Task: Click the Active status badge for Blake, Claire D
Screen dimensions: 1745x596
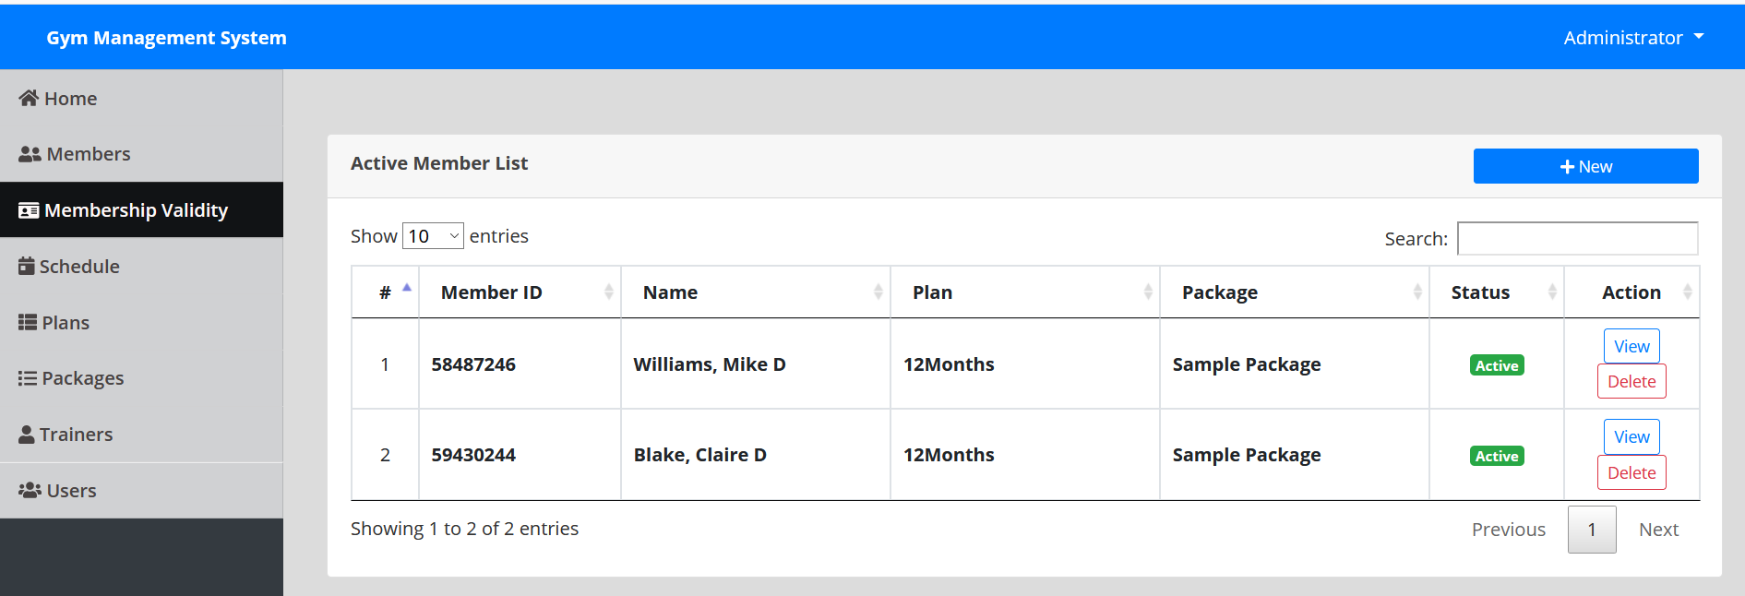Action: pyautogui.click(x=1496, y=455)
